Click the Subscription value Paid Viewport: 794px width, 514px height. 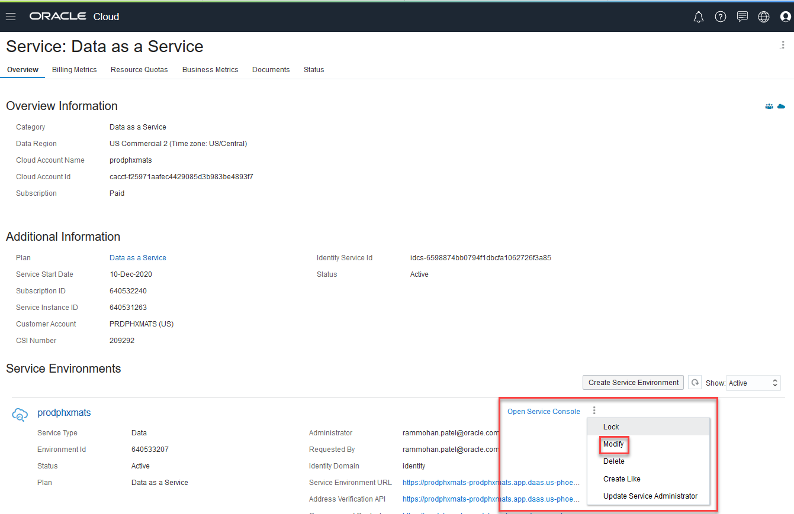(x=117, y=193)
